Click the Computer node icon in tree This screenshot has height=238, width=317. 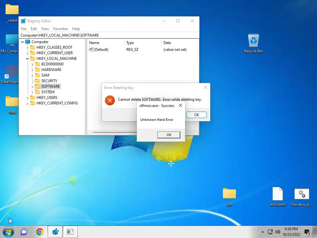point(28,42)
